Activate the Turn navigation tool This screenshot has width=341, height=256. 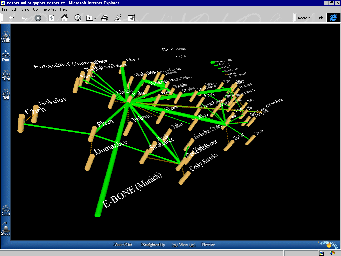6,75
